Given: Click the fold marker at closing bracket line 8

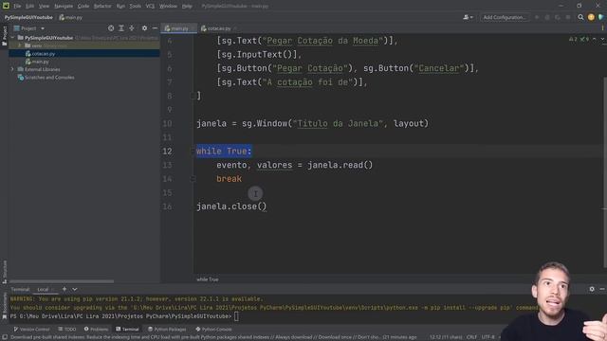Looking at the screenshot, I should tap(193, 96).
